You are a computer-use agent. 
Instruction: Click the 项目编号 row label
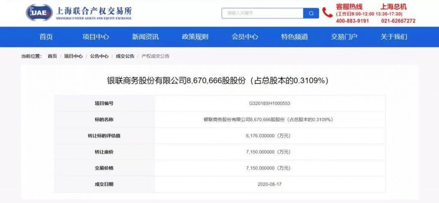104,103
